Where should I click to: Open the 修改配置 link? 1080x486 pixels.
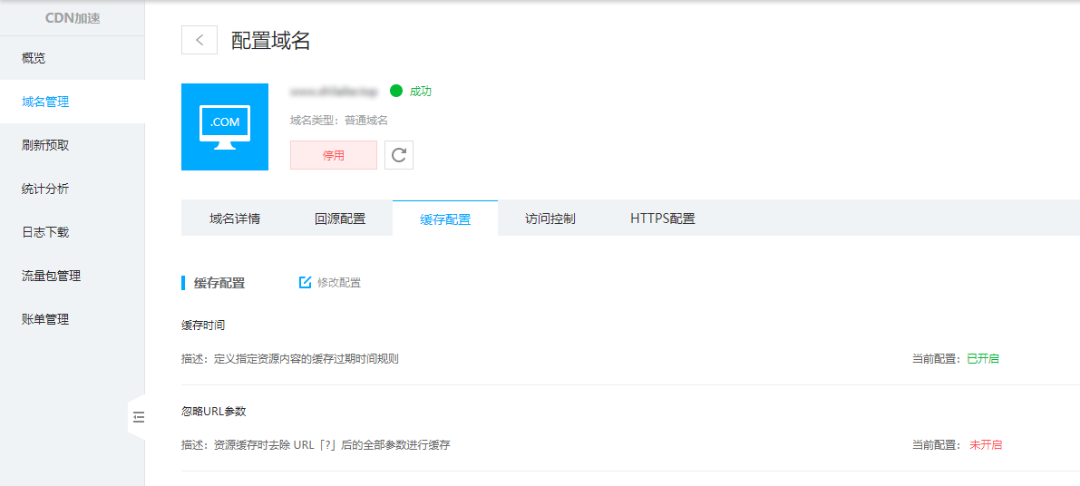[338, 283]
